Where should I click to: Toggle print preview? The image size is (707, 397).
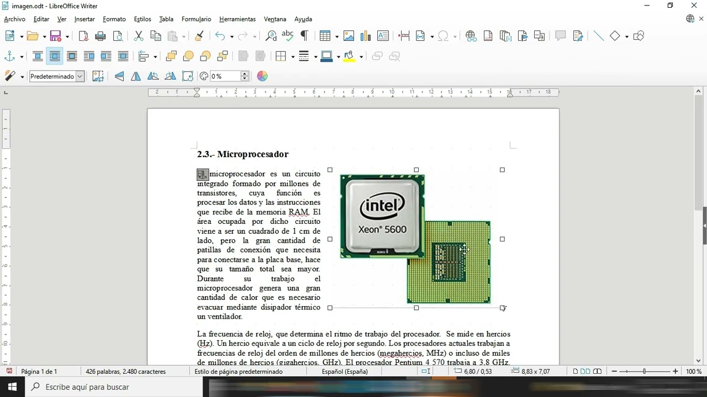118,36
